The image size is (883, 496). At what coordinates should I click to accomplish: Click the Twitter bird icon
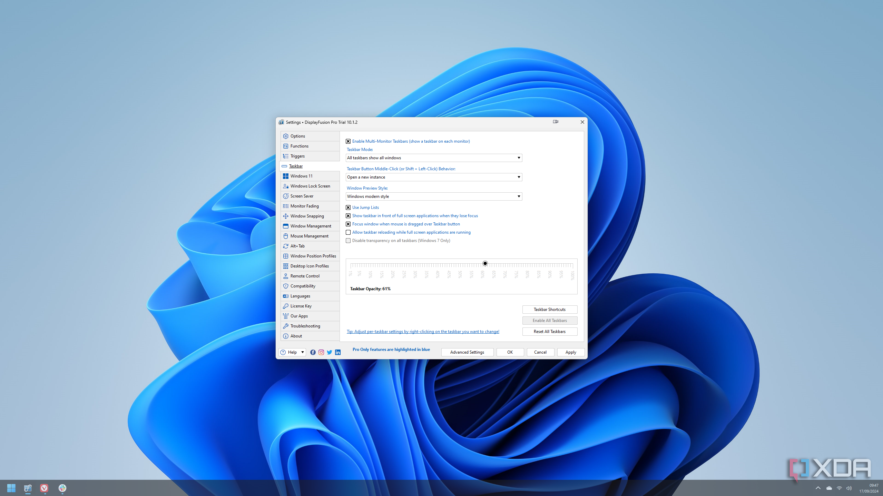click(329, 352)
